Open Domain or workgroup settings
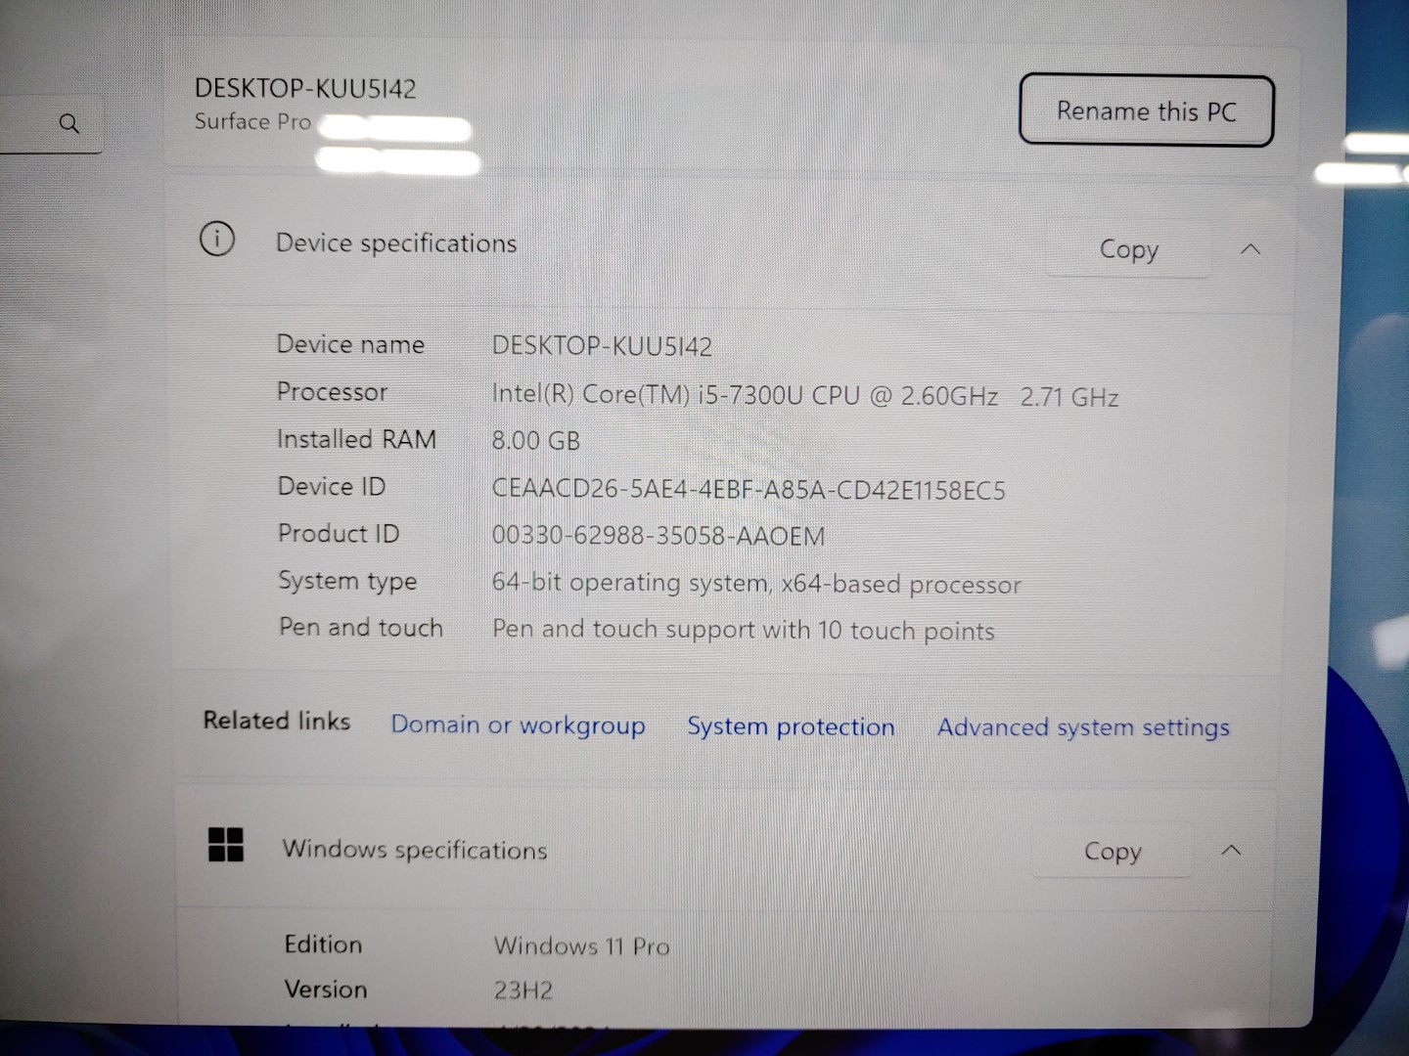The image size is (1409, 1056). click(x=518, y=725)
